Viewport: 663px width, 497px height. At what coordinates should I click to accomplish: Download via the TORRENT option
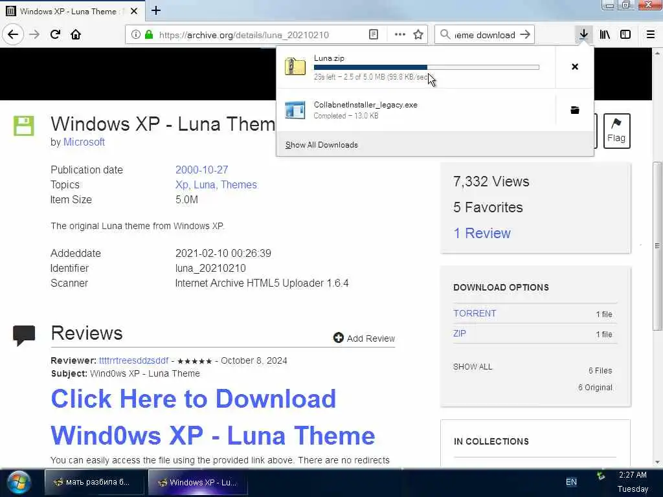click(475, 314)
